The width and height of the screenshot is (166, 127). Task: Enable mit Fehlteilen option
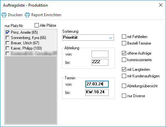(x=124, y=37)
